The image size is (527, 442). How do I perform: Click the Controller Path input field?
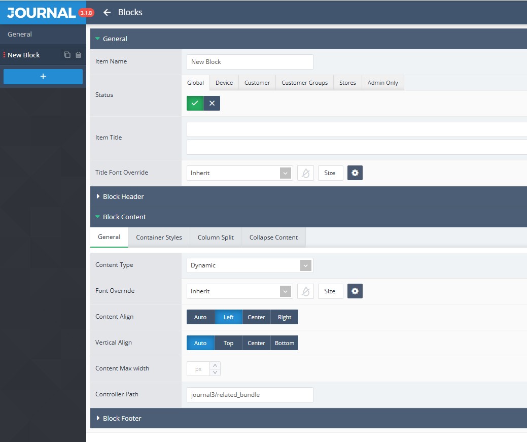pos(250,395)
